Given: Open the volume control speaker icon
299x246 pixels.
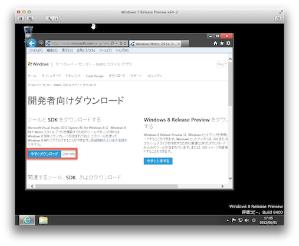Looking at the screenshot, I should click(x=247, y=221).
